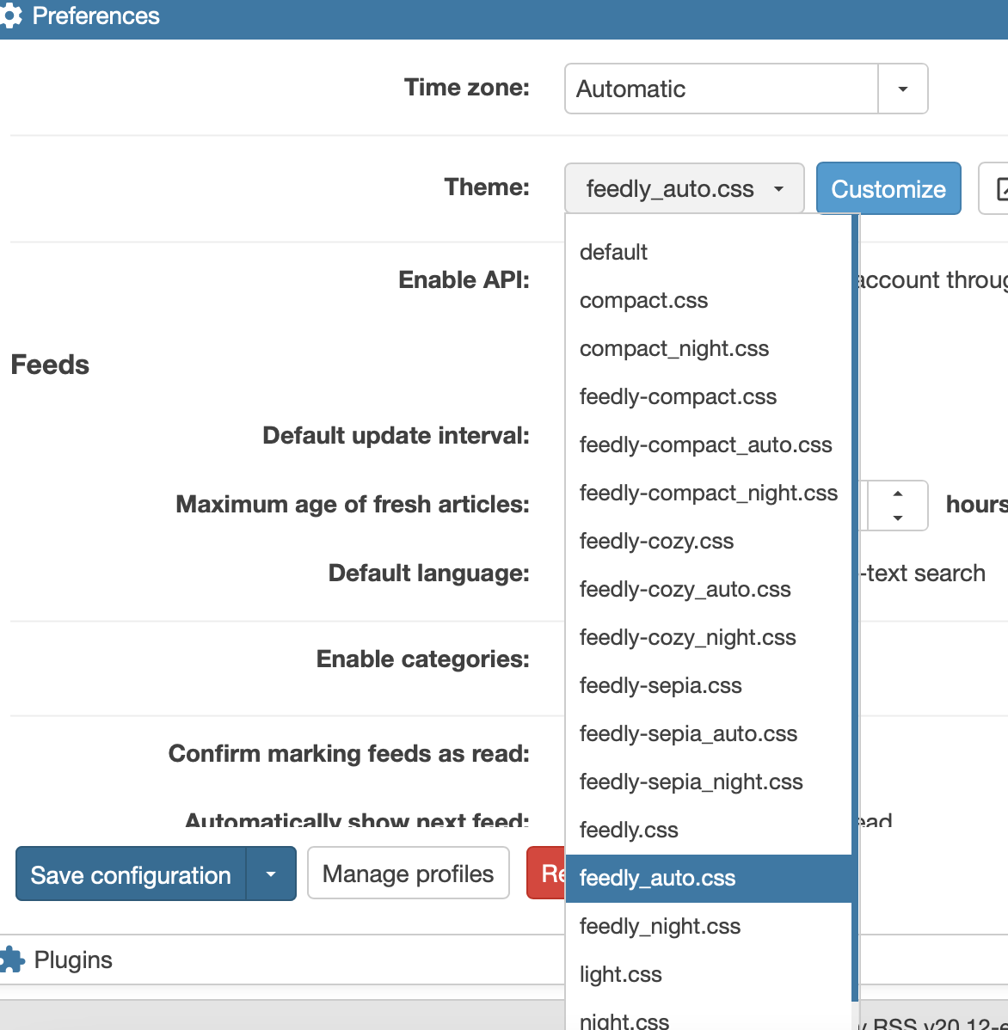This screenshot has width=1008, height=1030.
Task: Click the Maximum age of fresh articles label
Action: [353, 505]
